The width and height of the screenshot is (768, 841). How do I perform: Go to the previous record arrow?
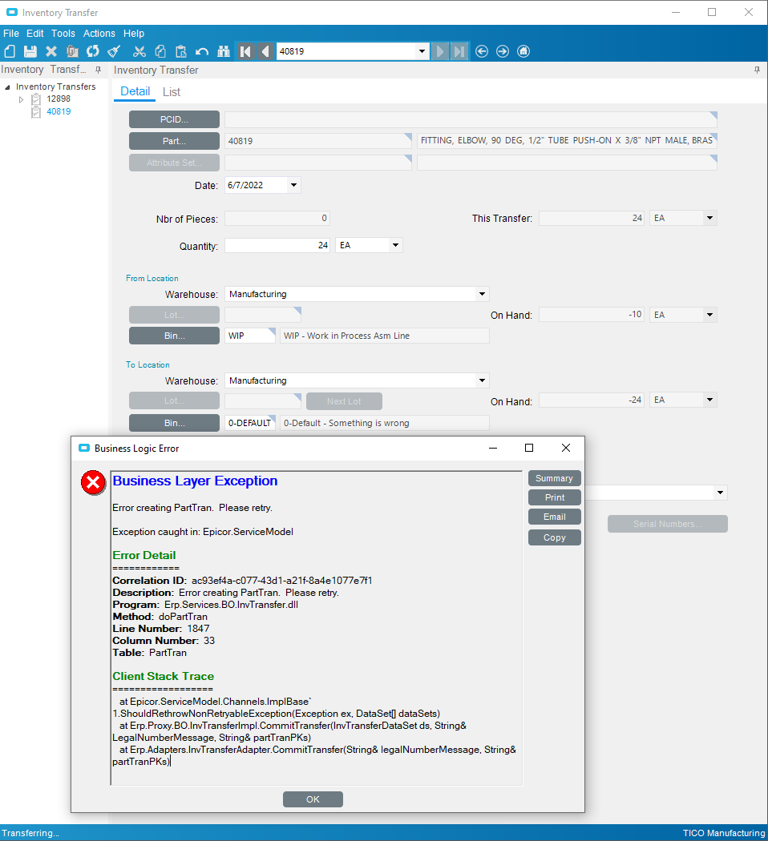265,51
